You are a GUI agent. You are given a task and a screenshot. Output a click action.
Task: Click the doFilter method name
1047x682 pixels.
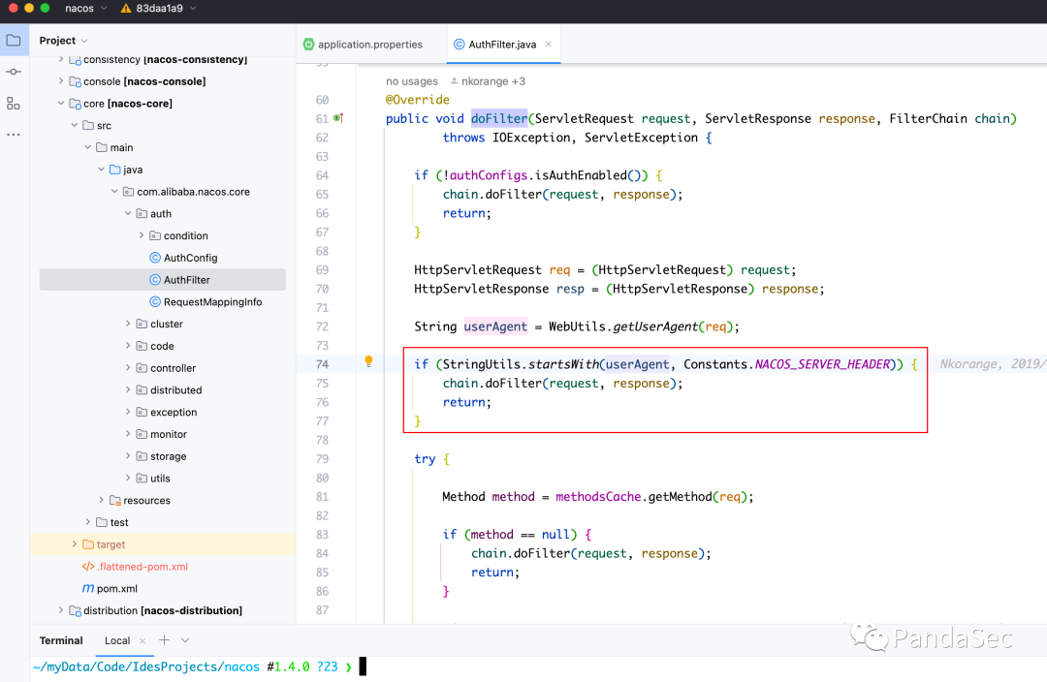coord(499,118)
